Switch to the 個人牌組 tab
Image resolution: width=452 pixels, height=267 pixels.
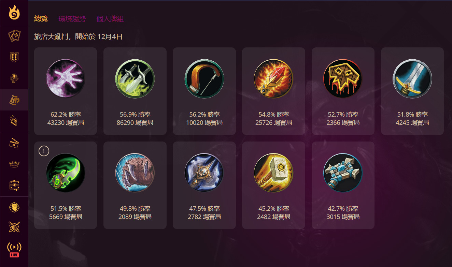point(110,19)
